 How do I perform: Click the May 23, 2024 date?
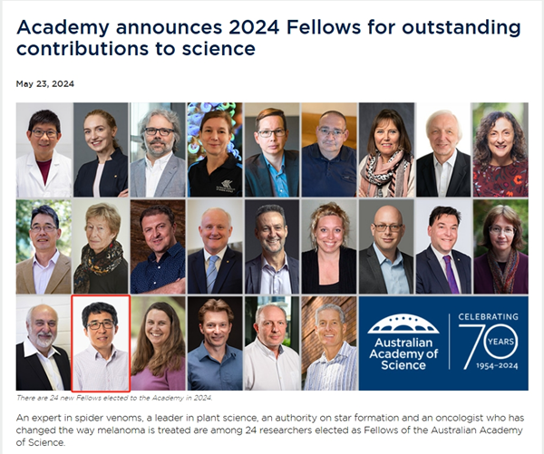pyautogui.click(x=45, y=84)
